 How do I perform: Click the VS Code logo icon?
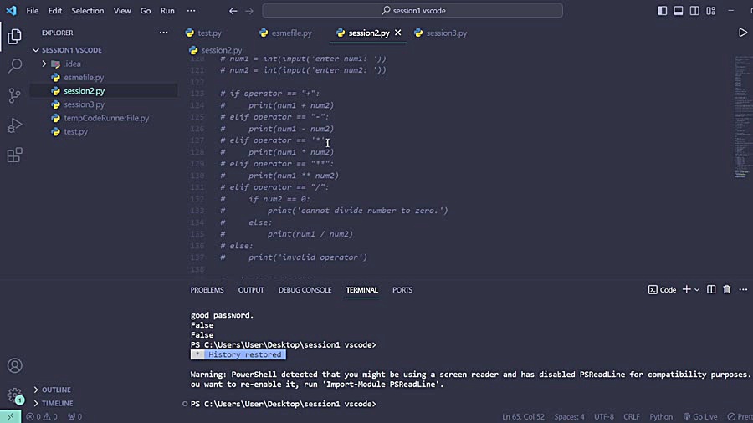tap(11, 10)
